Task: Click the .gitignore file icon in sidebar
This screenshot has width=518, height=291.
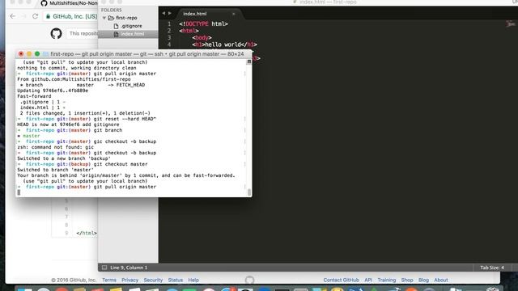Action: pyautogui.click(x=116, y=26)
